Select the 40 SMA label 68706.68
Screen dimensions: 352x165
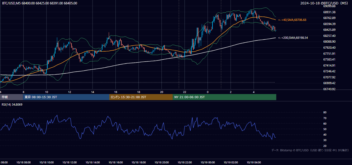(292, 20)
